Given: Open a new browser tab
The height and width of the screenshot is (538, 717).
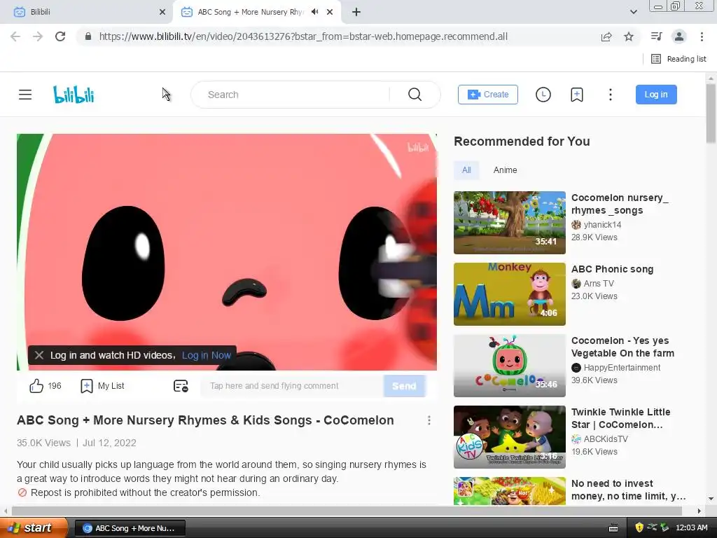Looking at the screenshot, I should (x=356, y=12).
